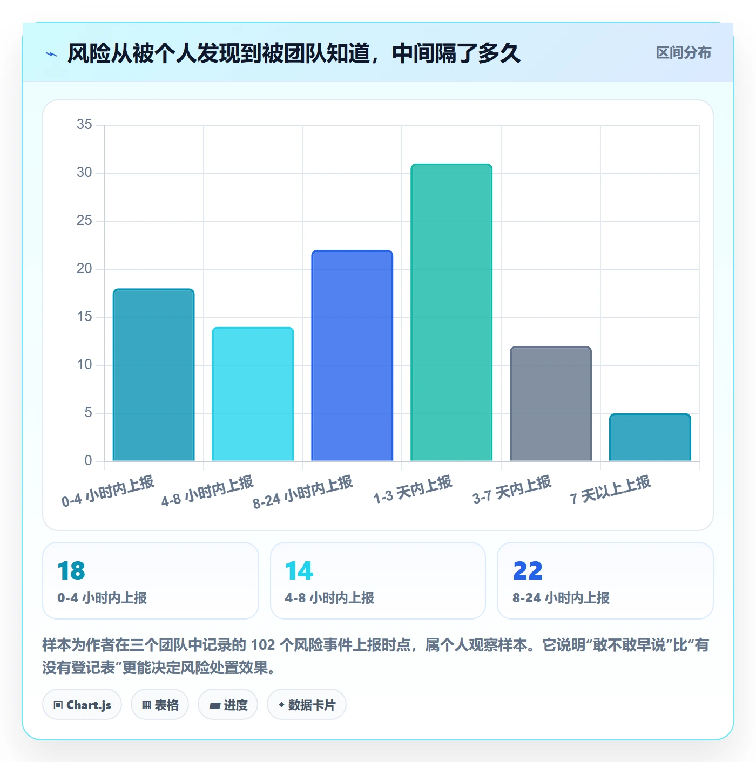Click the x-axis label 4-8 小时内上报
The height and width of the screenshot is (762, 756).
[x=207, y=491]
